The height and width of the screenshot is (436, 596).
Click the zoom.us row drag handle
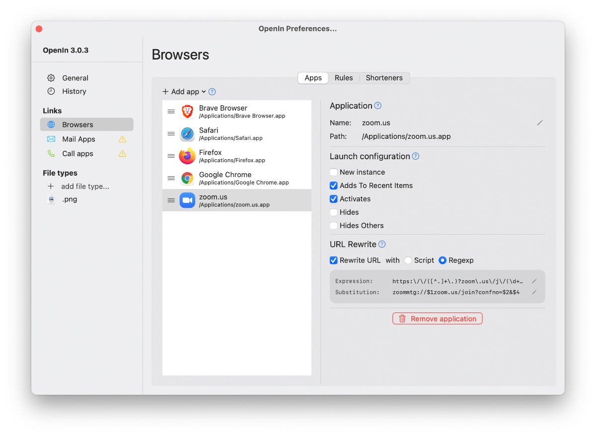[171, 200]
